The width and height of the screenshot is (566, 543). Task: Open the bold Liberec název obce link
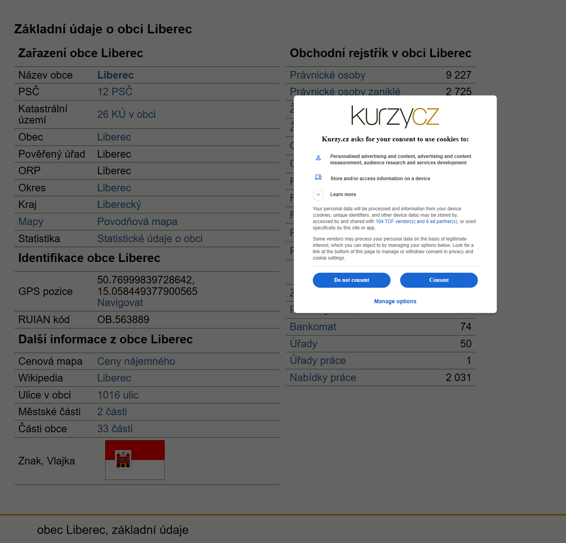pos(116,75)
